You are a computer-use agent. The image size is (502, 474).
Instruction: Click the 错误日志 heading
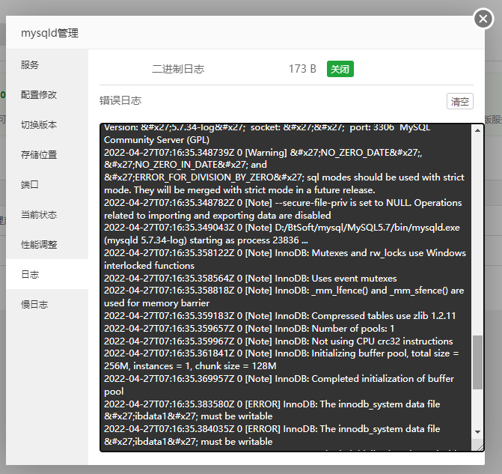pyautogui.click(x=120, y=100)
